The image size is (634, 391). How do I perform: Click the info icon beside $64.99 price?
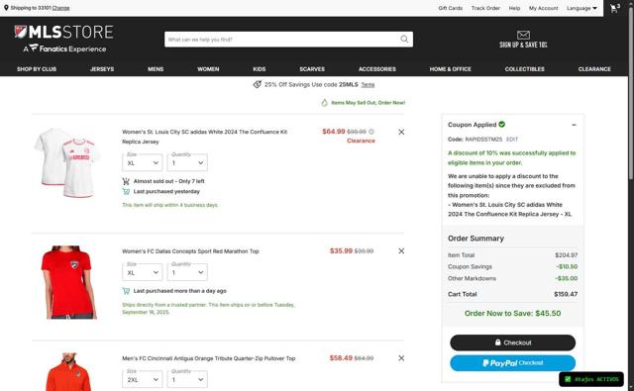click(371, 132)
